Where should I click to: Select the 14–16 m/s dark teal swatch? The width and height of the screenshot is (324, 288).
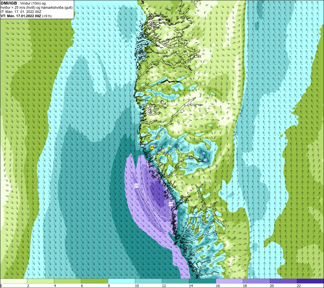point(202,281)
